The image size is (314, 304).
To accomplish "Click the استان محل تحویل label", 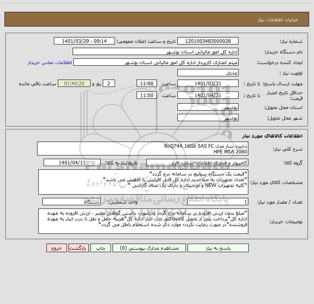I will [x=283, y=107].
